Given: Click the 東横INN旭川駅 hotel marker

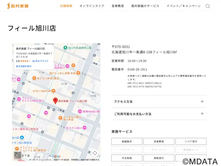Looking at the screenshot, I should (80, 111).
